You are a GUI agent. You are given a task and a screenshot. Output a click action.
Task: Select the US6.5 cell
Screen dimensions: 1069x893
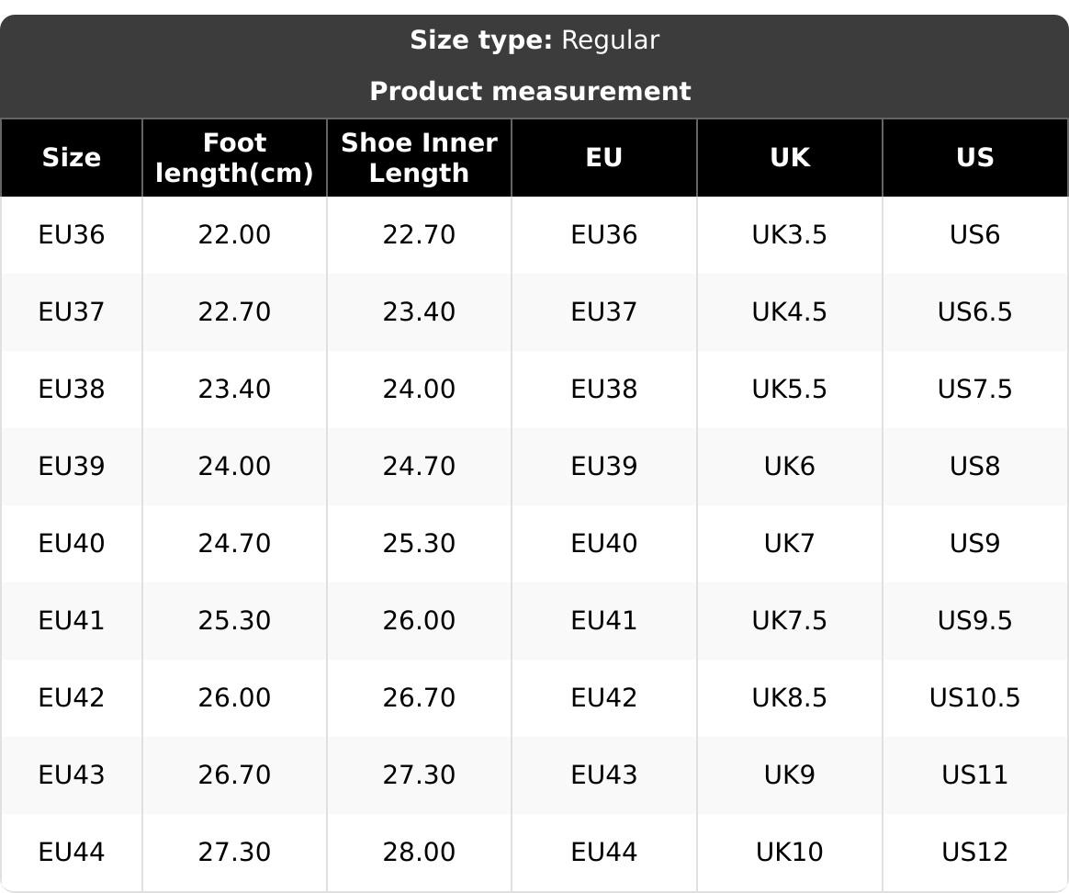tap(974, 312)
